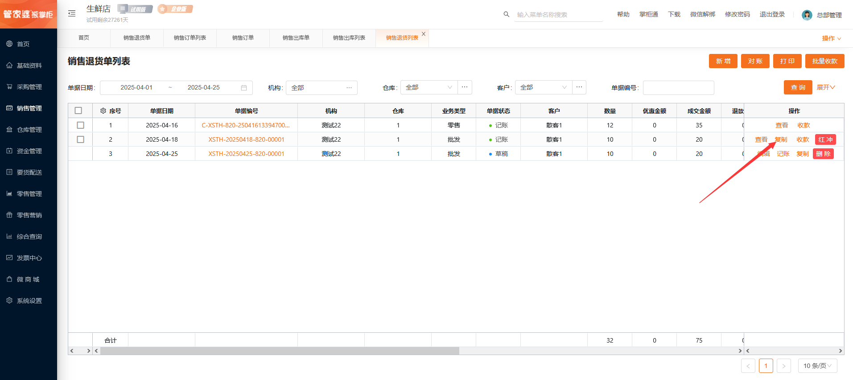Viewport: 853px width, 380px height.
Task: Open 零售管理 in the left sidebar
Action: click(x=29, y=194)
